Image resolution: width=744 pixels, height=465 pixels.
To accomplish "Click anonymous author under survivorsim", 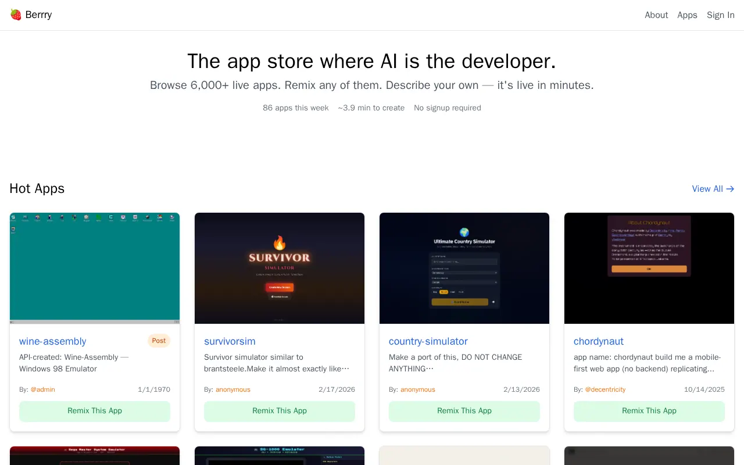I will point(233,389).
